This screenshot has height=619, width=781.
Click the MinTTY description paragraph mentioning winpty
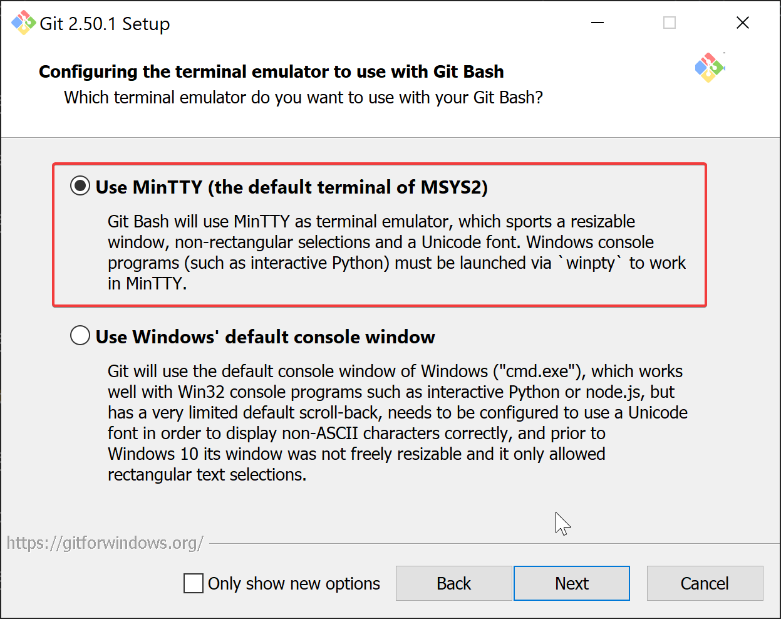[x=396, y=252]
